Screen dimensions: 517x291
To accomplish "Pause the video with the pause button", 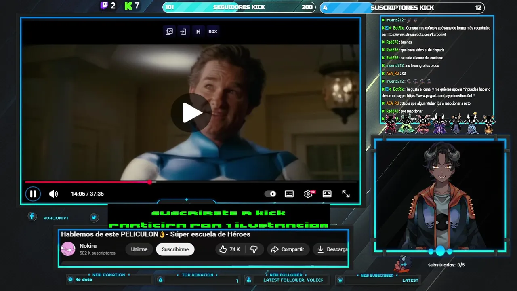I will point(33,194).
